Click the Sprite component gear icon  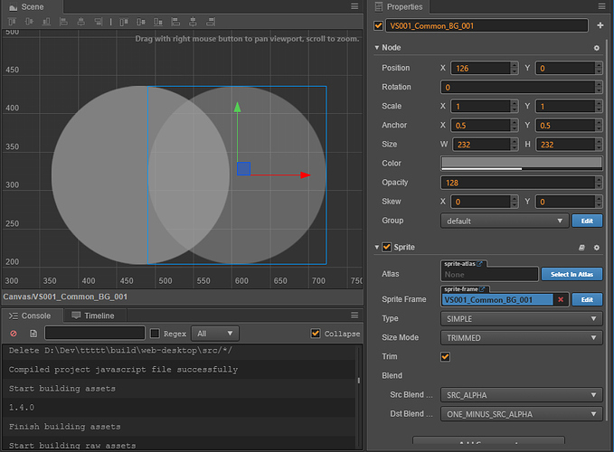point(596,248)
